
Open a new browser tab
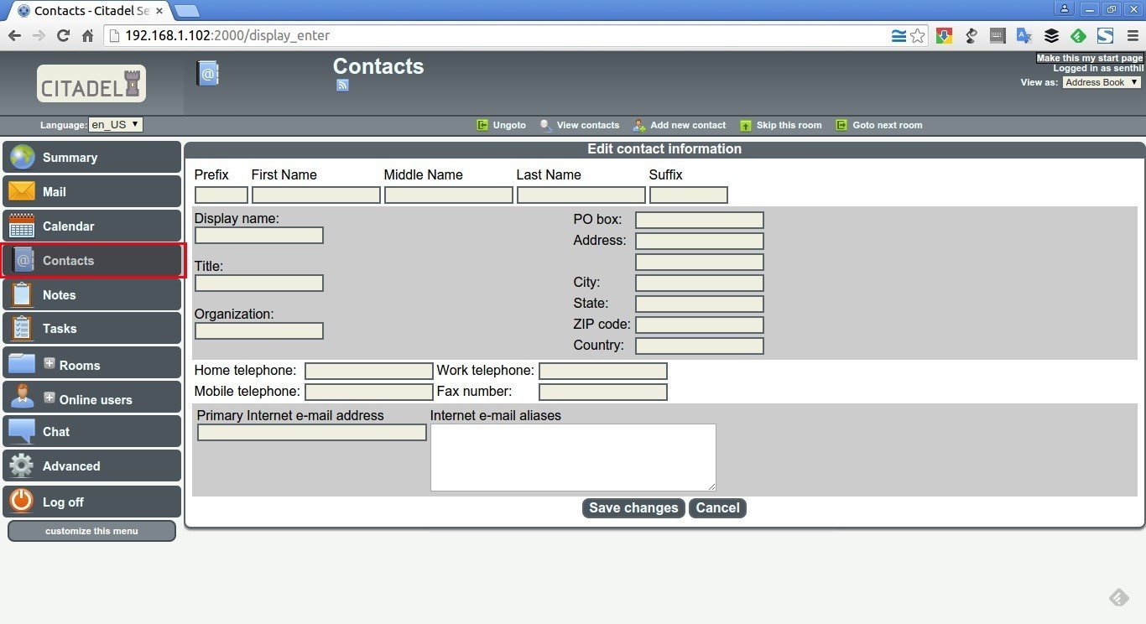tap(186, 11)
